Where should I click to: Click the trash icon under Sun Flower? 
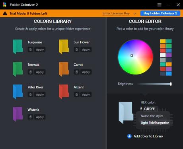[x=76, y=49]
